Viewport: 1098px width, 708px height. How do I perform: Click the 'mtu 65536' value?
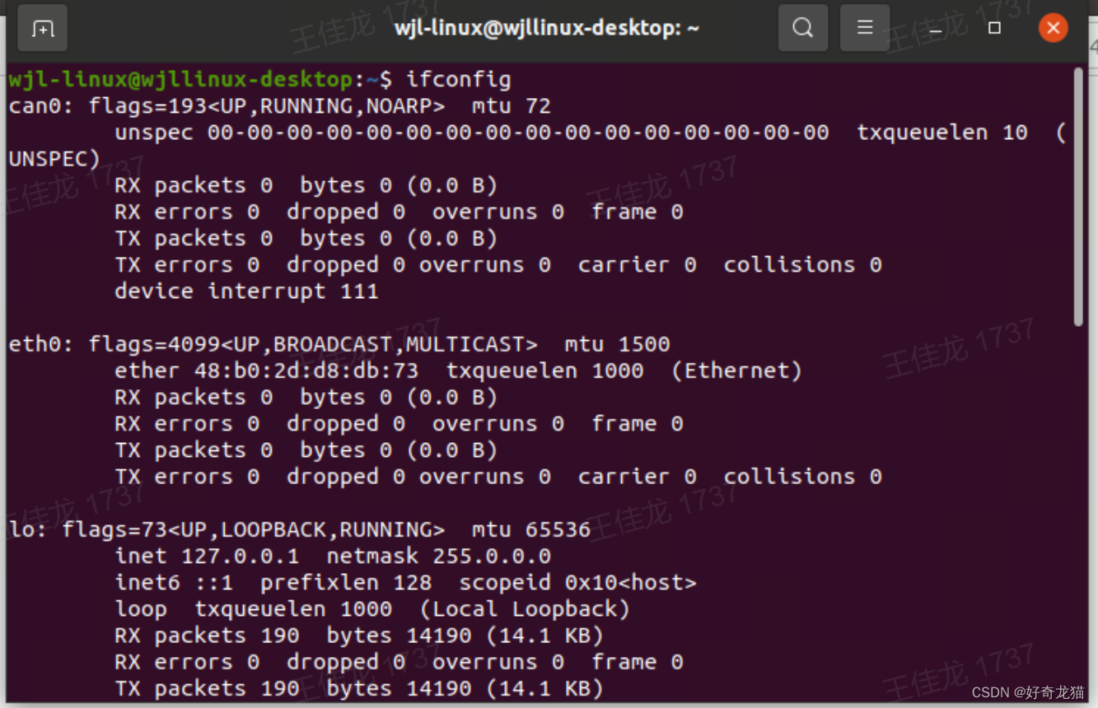(531, 529)
